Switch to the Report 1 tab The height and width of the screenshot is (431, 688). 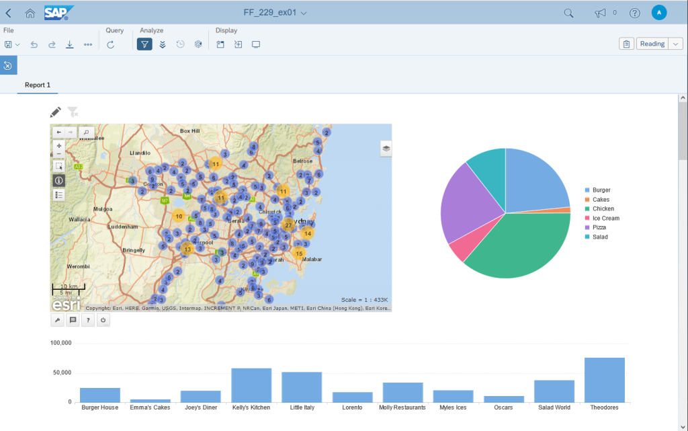(x=37, y=85)
